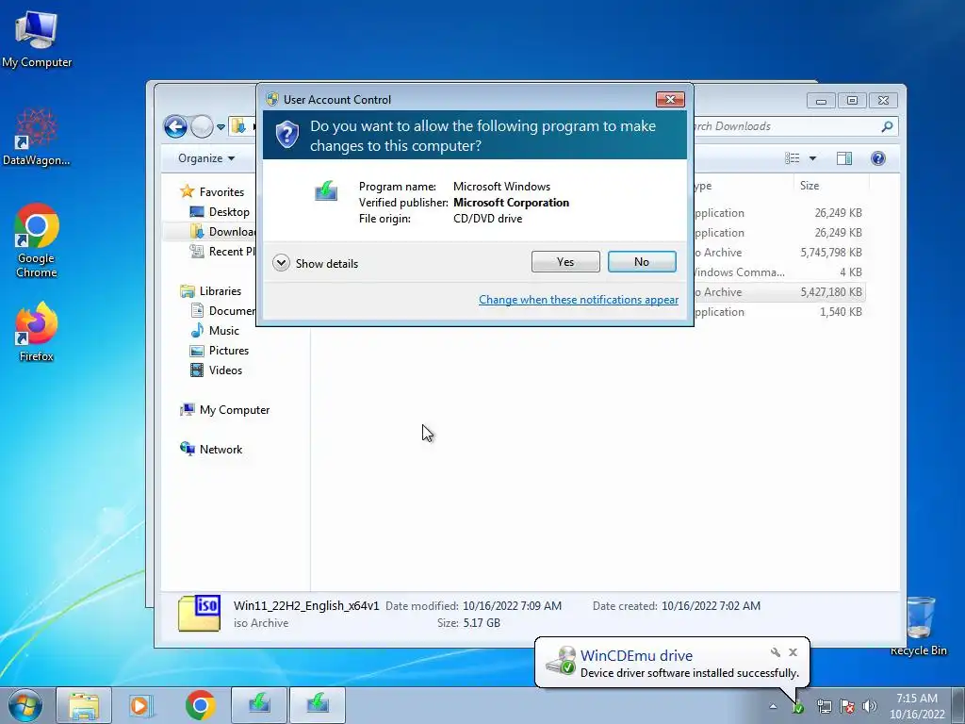Open the Recycle Bin
The width and height of the screenshot is (965, 724).
[919, 626]
